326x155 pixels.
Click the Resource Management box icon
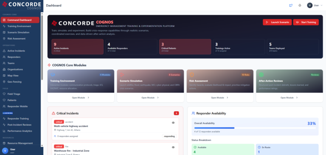point(4,143)
